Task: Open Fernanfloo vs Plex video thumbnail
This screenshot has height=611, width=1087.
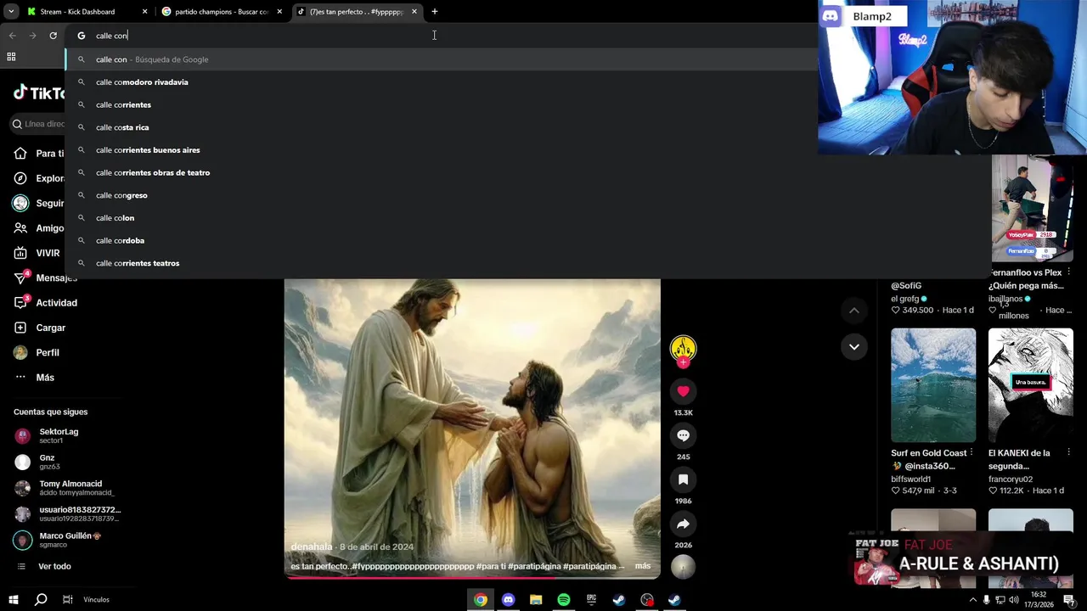Action: pyautogui.click(x=1031, y=208)
